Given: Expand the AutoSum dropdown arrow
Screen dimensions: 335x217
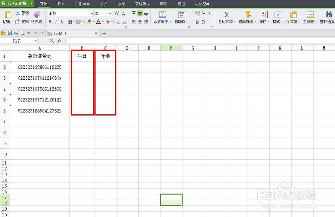Looking at the screenshot, I should point(234,21).
